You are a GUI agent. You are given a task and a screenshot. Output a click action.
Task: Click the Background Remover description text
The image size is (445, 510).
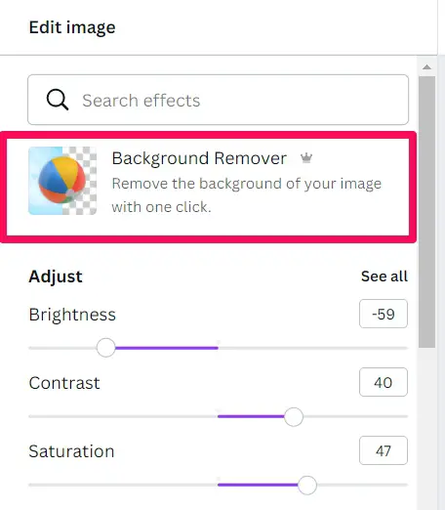pos(247,195)
